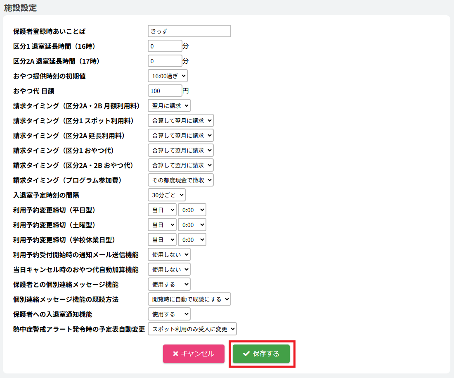
Task: Open 請求タイミング 区分2A・2B 月額利用料 dropdown
Action: [x=169, y=105]
